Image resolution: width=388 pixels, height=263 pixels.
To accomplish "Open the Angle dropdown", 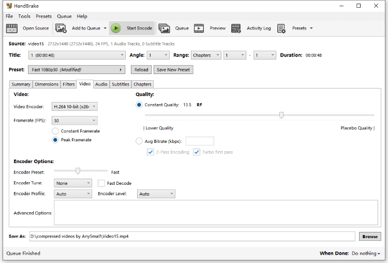I will pos(158,55).
